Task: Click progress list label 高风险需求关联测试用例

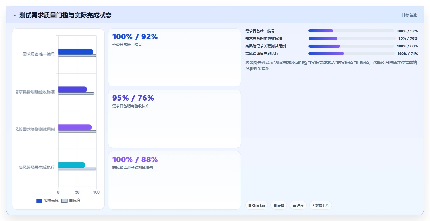Action: point(266,46)
